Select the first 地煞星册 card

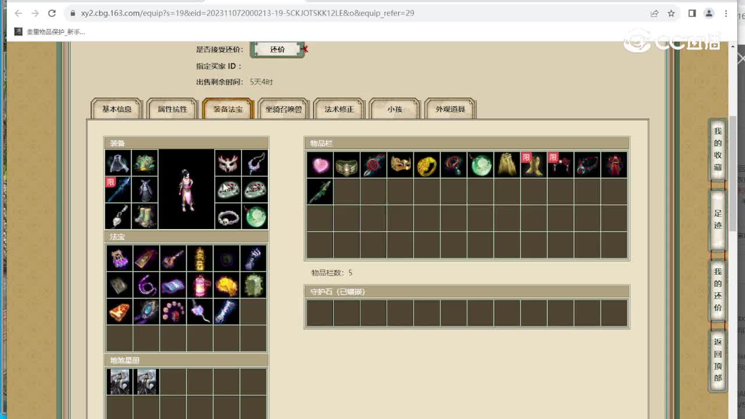119,382
